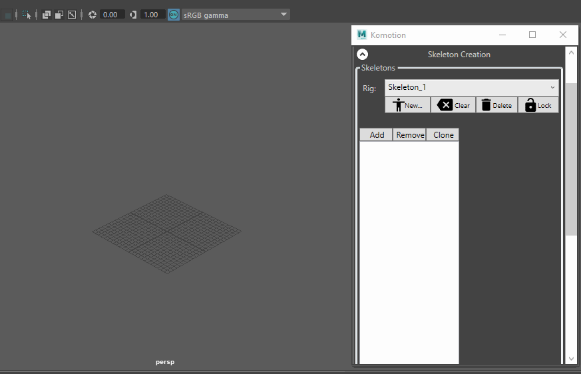The image size is (581, 374).
Task: Minimize the Komotion window
Action: (502, 35)
